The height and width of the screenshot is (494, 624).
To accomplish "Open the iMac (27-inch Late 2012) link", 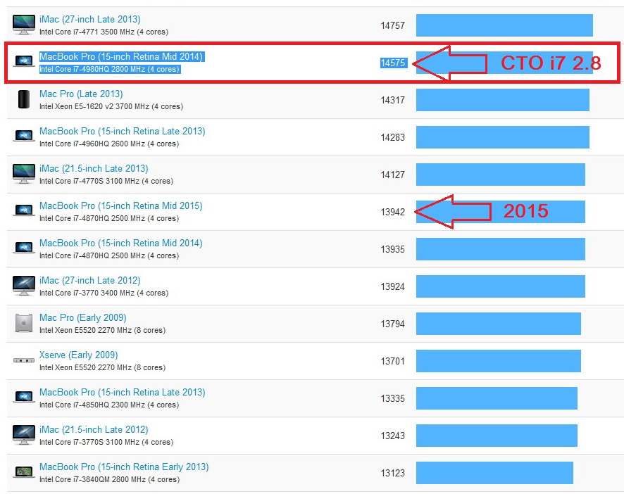I will [89, 280].
